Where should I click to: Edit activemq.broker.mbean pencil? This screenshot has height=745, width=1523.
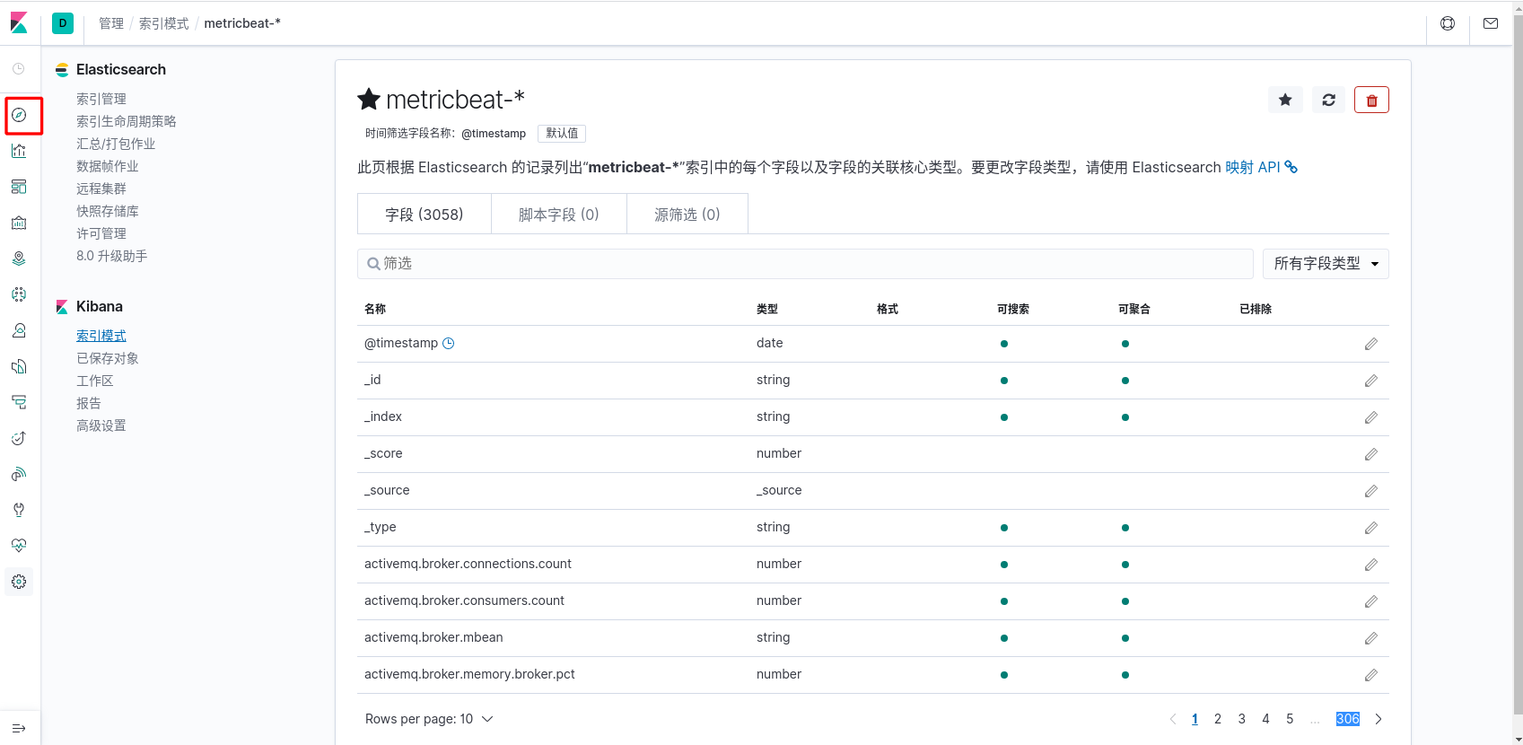tap(1371, 638)
